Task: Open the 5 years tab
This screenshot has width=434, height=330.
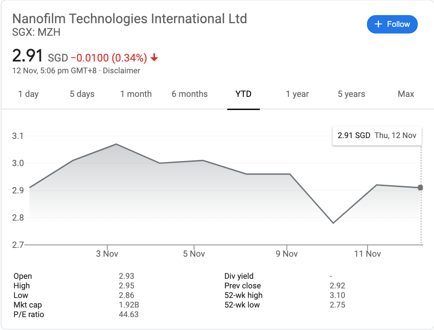Action: pos(351,94)
